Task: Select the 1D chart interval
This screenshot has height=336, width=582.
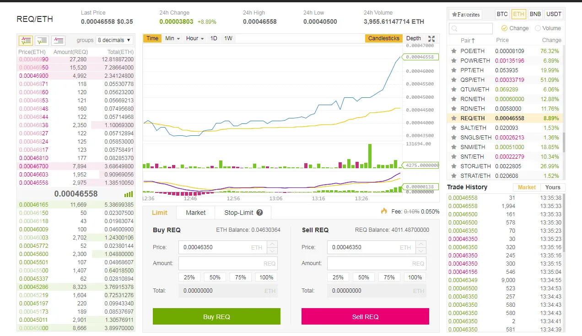Action: [214, 38]
